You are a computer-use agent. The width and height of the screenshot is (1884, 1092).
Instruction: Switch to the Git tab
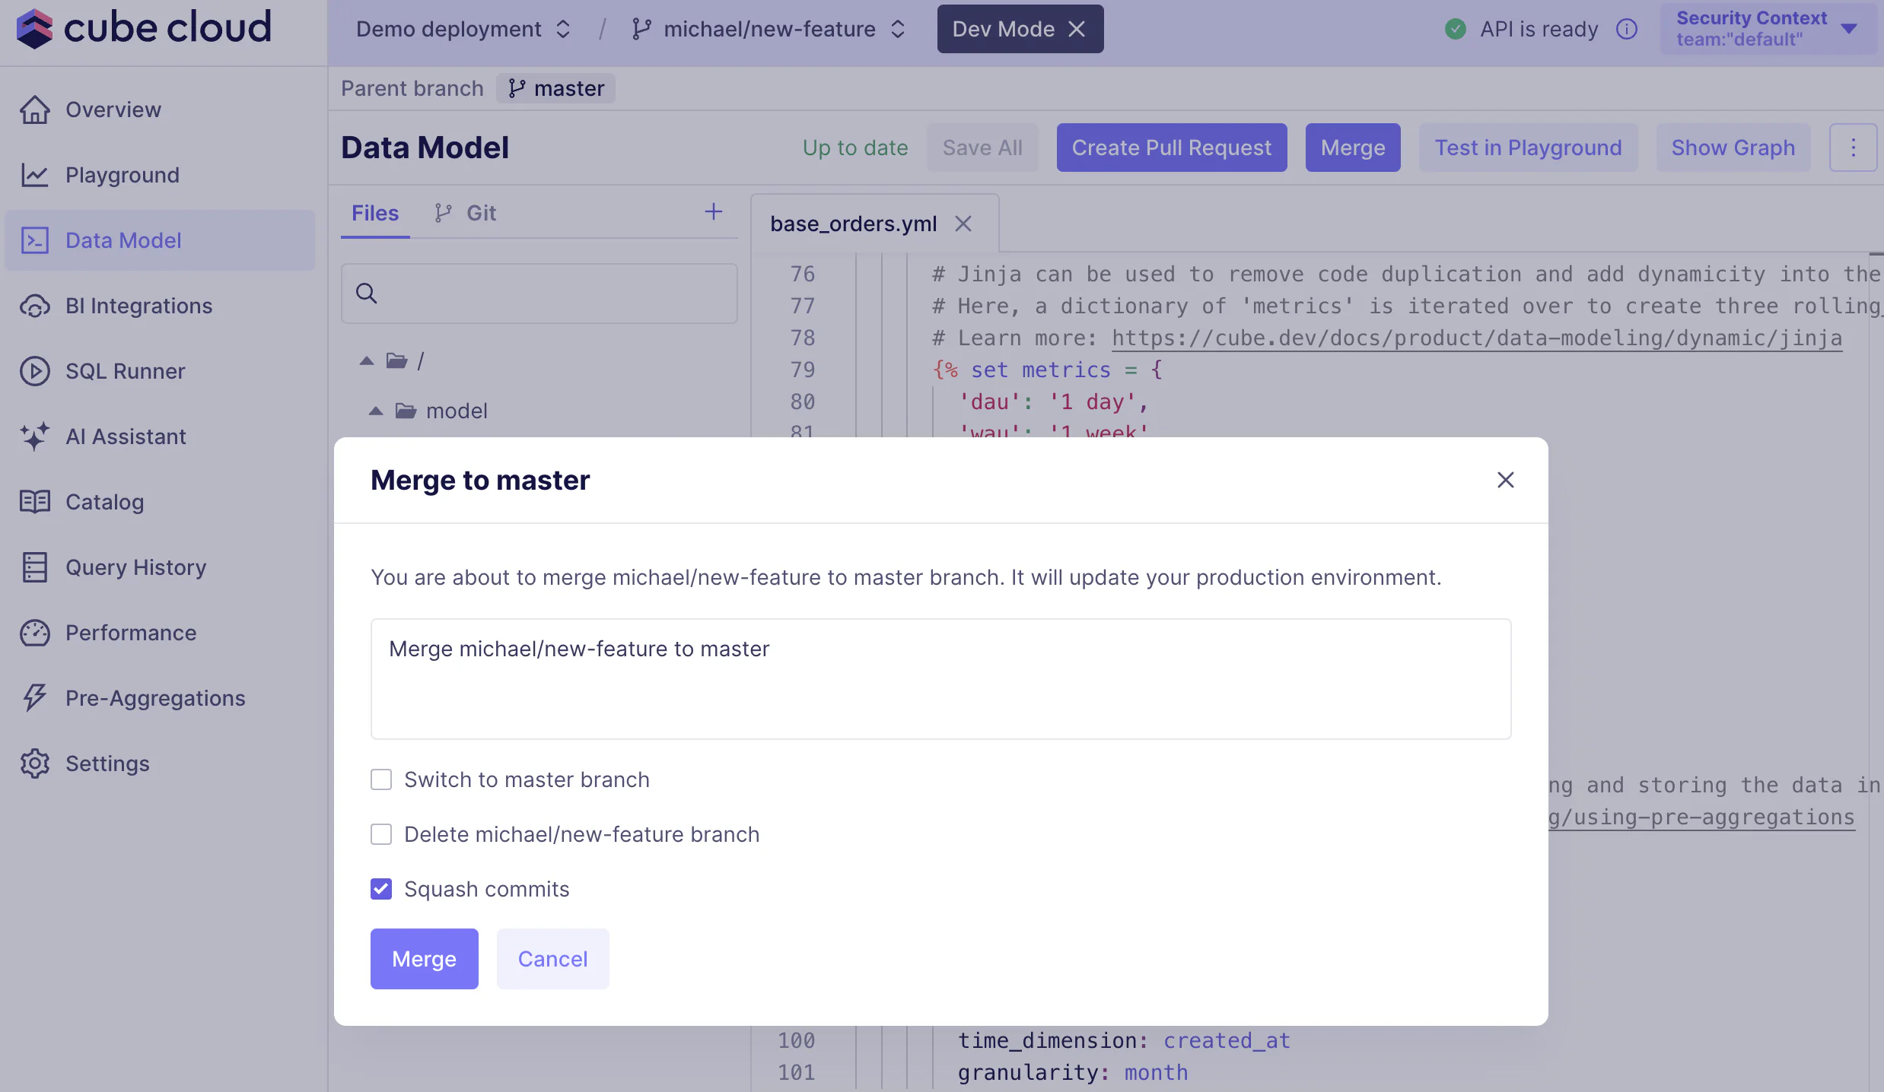(466, 213)
